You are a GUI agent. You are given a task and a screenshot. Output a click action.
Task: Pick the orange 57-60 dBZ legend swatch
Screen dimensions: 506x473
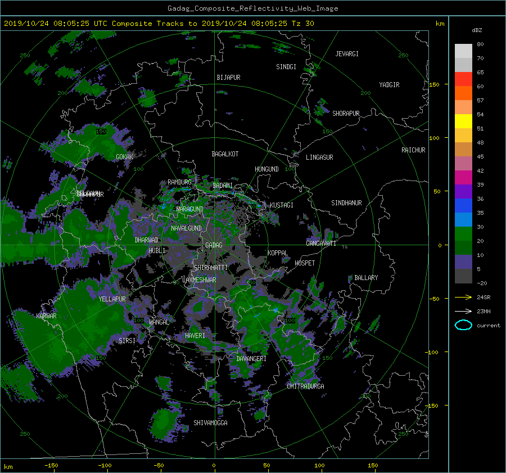[463, 93]
